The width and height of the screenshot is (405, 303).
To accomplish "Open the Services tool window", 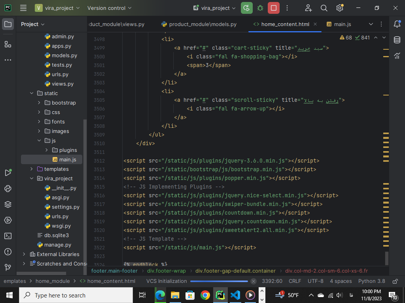I will (x=8, y=220).
